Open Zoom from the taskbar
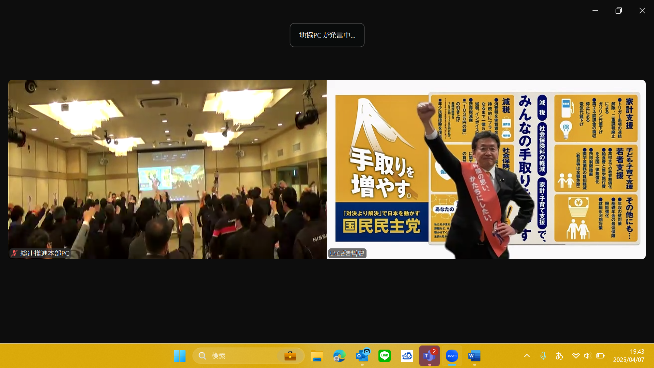Viewport: 654px width, 368px height. pos(452,356)
